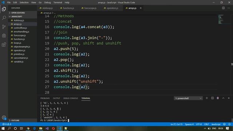233x131 pixels.
Task: Open the Source Control view
Action: 4,27
